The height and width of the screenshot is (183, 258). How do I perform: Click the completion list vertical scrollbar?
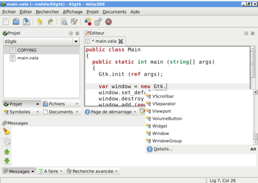255,116
